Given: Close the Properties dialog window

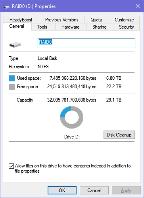Looking at the screenshot, I should click(138, 6).
